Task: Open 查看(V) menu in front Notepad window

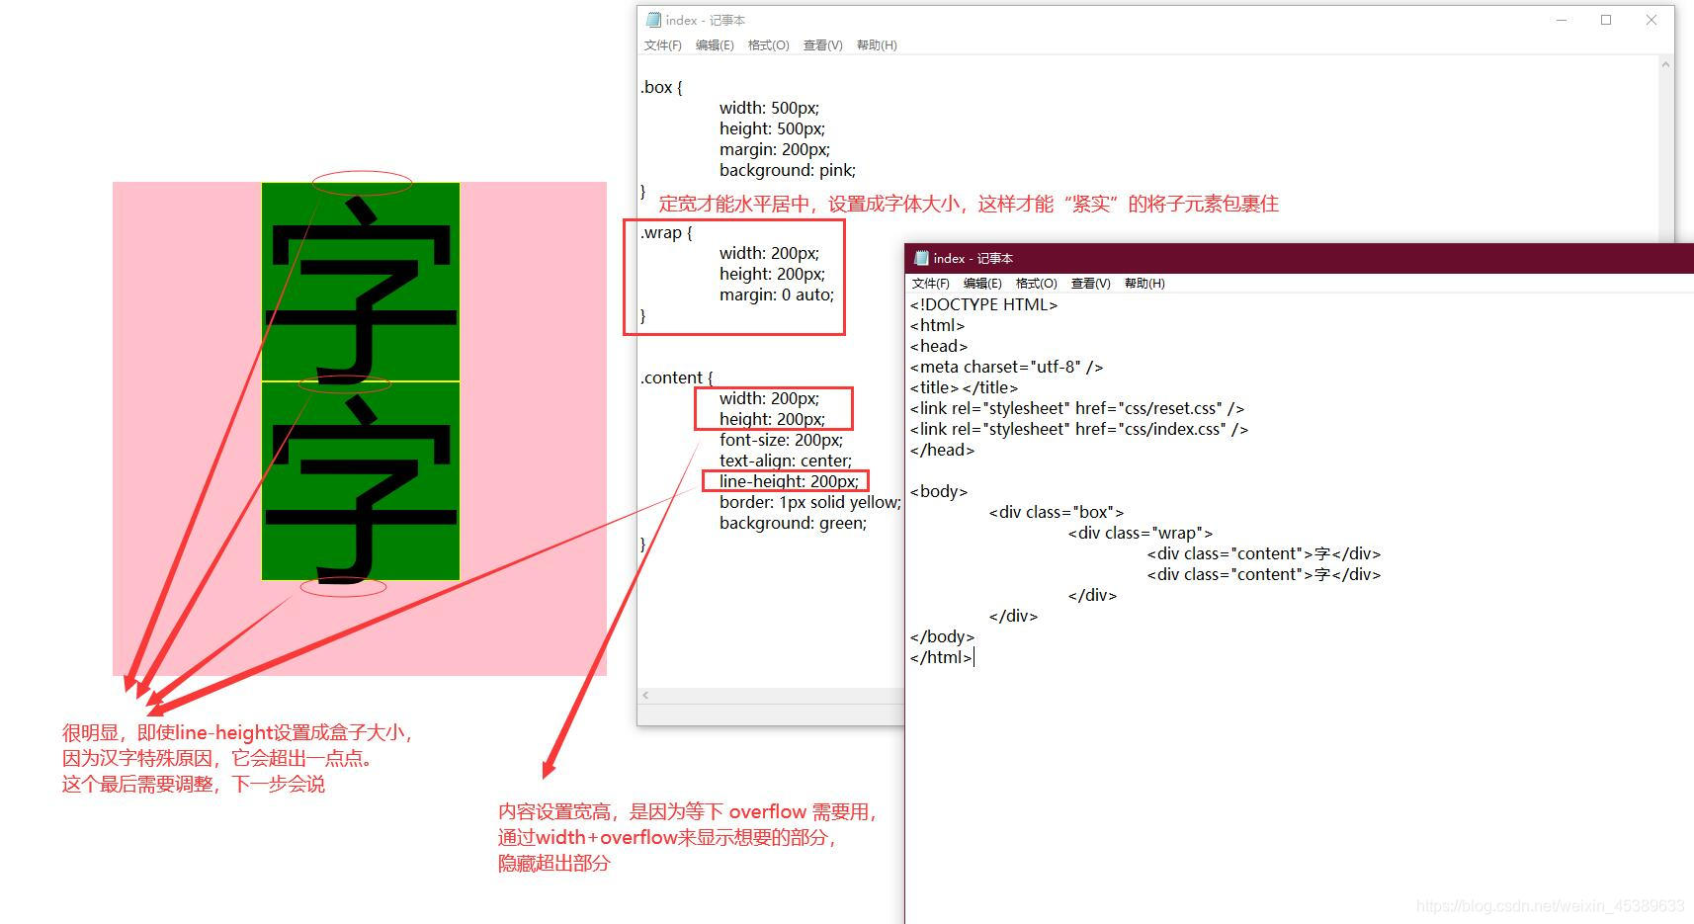Action: tap(1090, 284)
